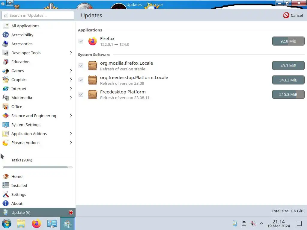Expand the Plasma Addons arrow
Screen dimensions: 307x230
(71, 143)
